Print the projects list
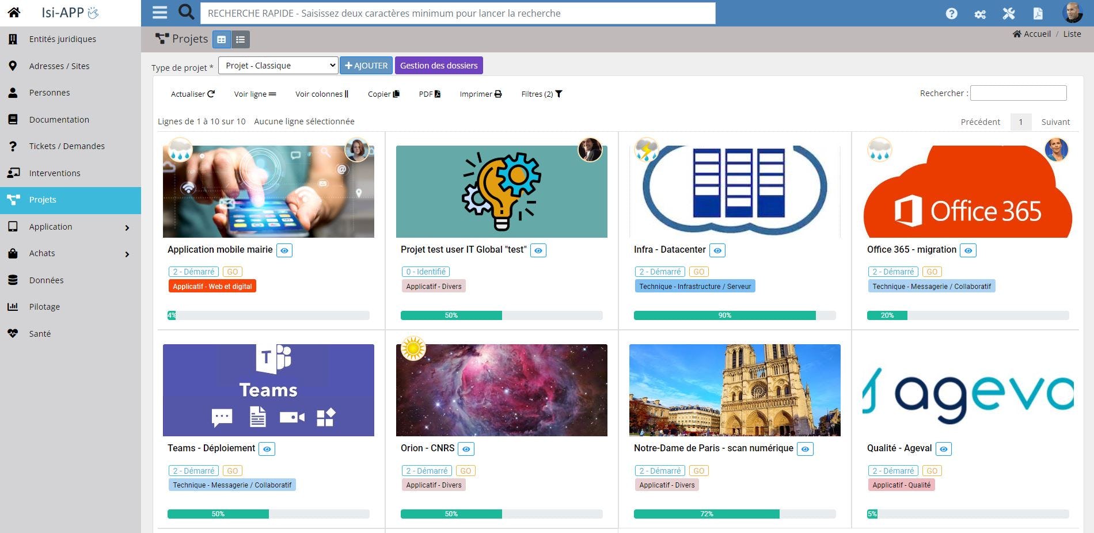The image size is (1094, 533). click(x=480, y=94)
